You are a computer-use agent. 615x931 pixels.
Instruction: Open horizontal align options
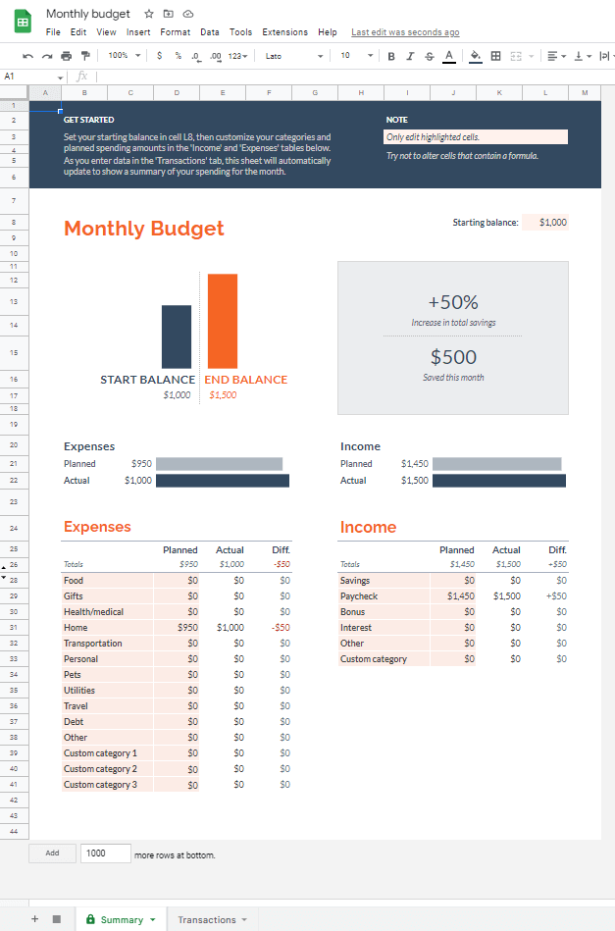pyautogui.click(x=556, y=56)
